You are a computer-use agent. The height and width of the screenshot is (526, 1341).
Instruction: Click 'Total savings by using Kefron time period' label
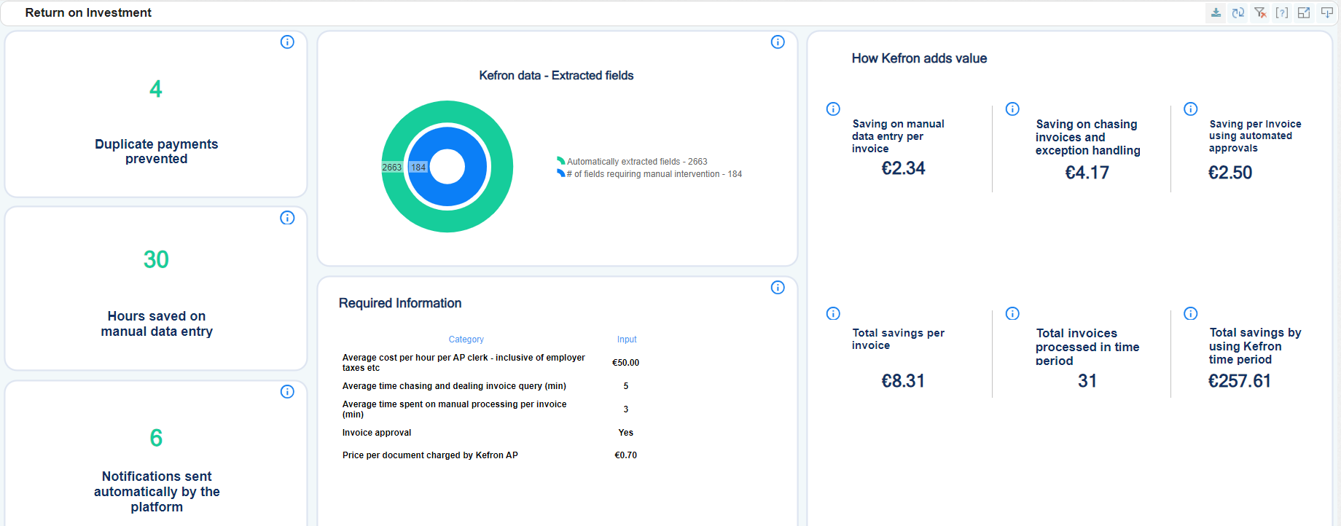pos(1255,346)
